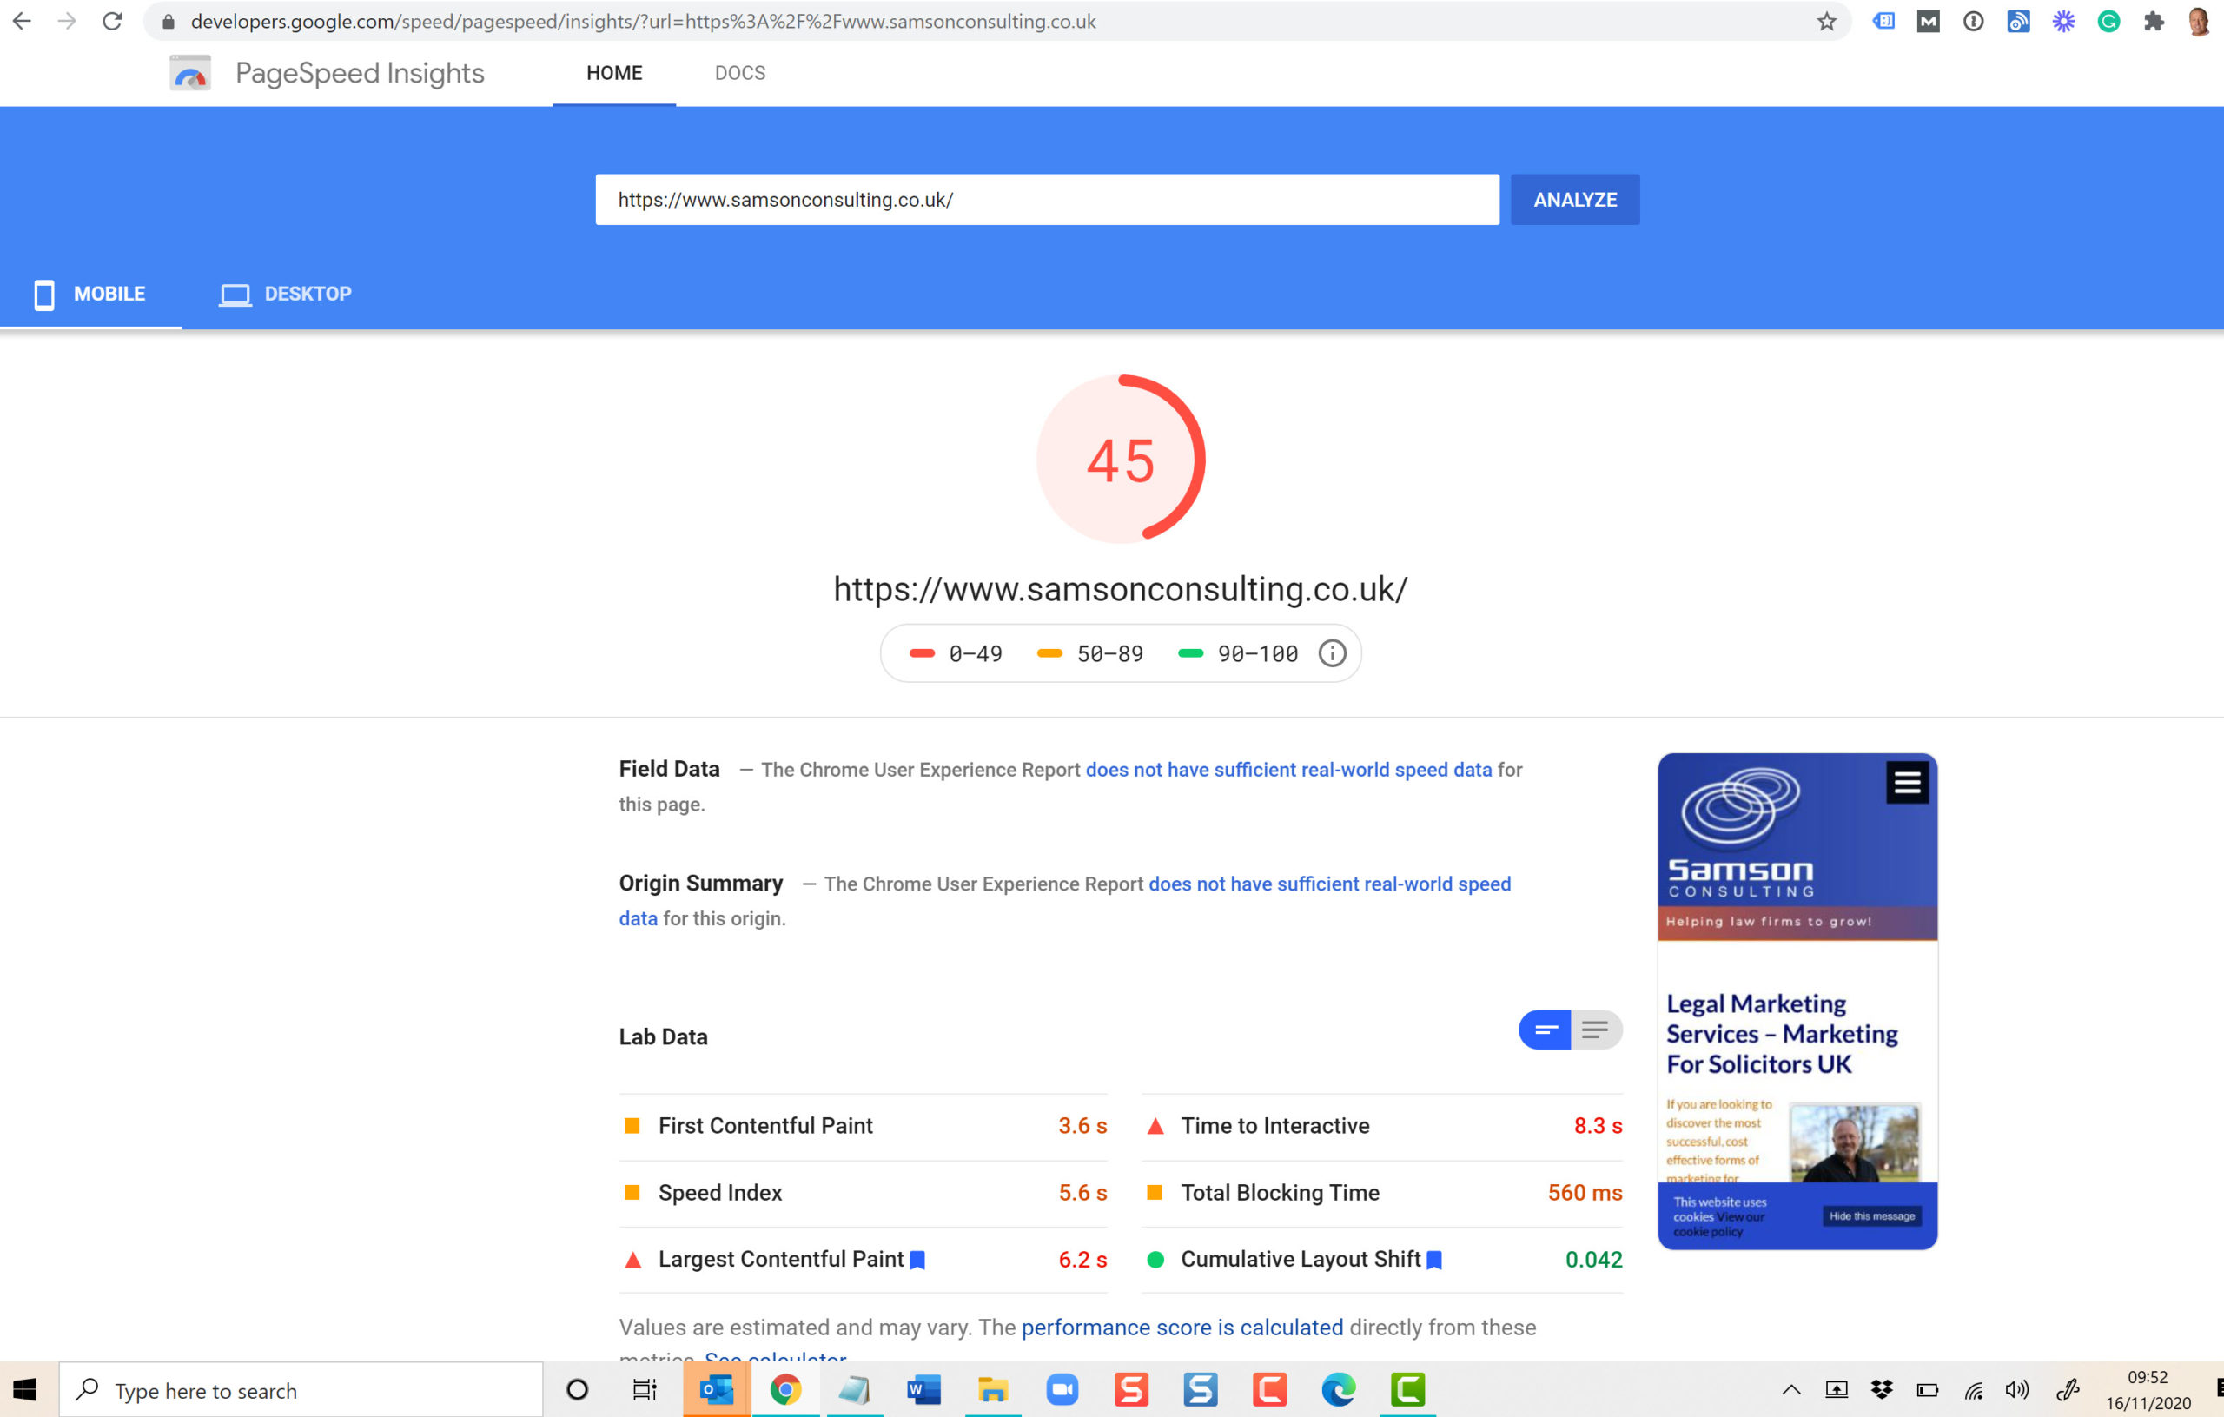Open Zoom from the taskbar
2224x1417 pixels.
click(x=1062, y=1389)
